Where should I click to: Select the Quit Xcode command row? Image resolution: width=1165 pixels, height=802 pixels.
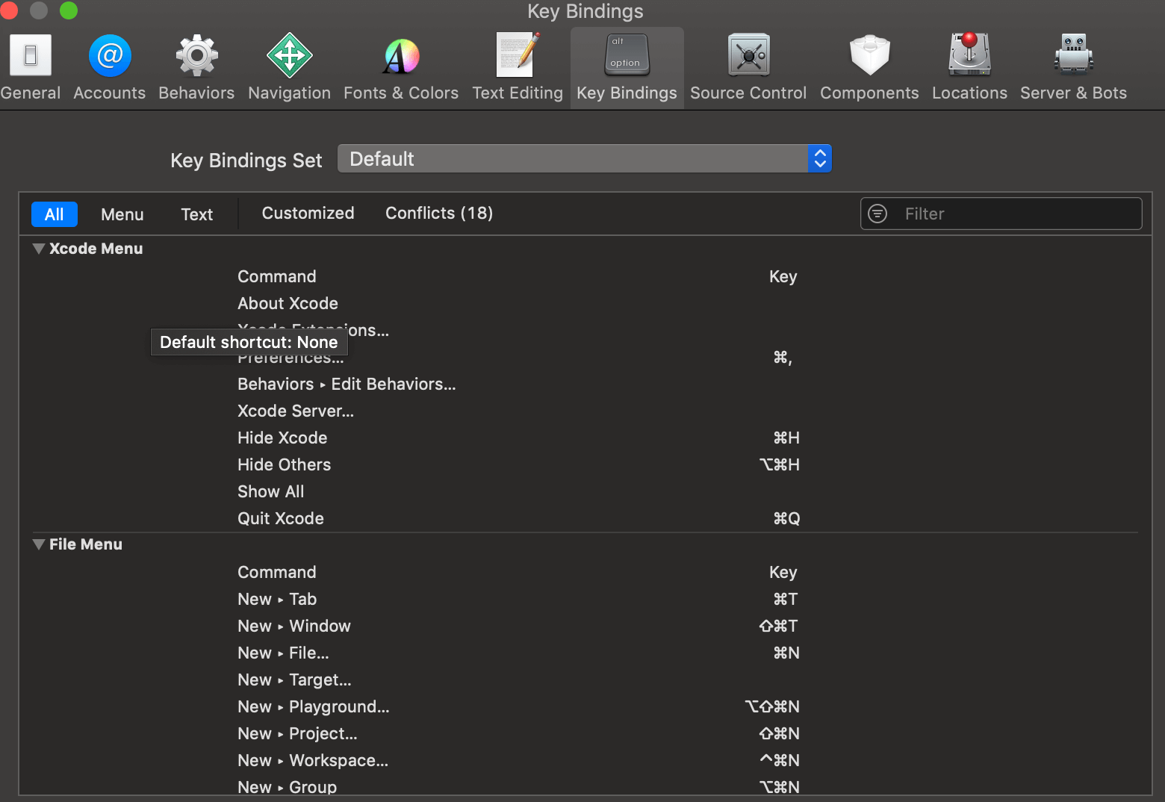pos(585,518)
